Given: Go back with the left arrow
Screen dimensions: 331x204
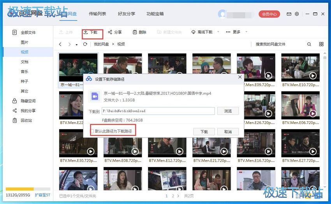Looking at the screenshot, I should [60, 44].
